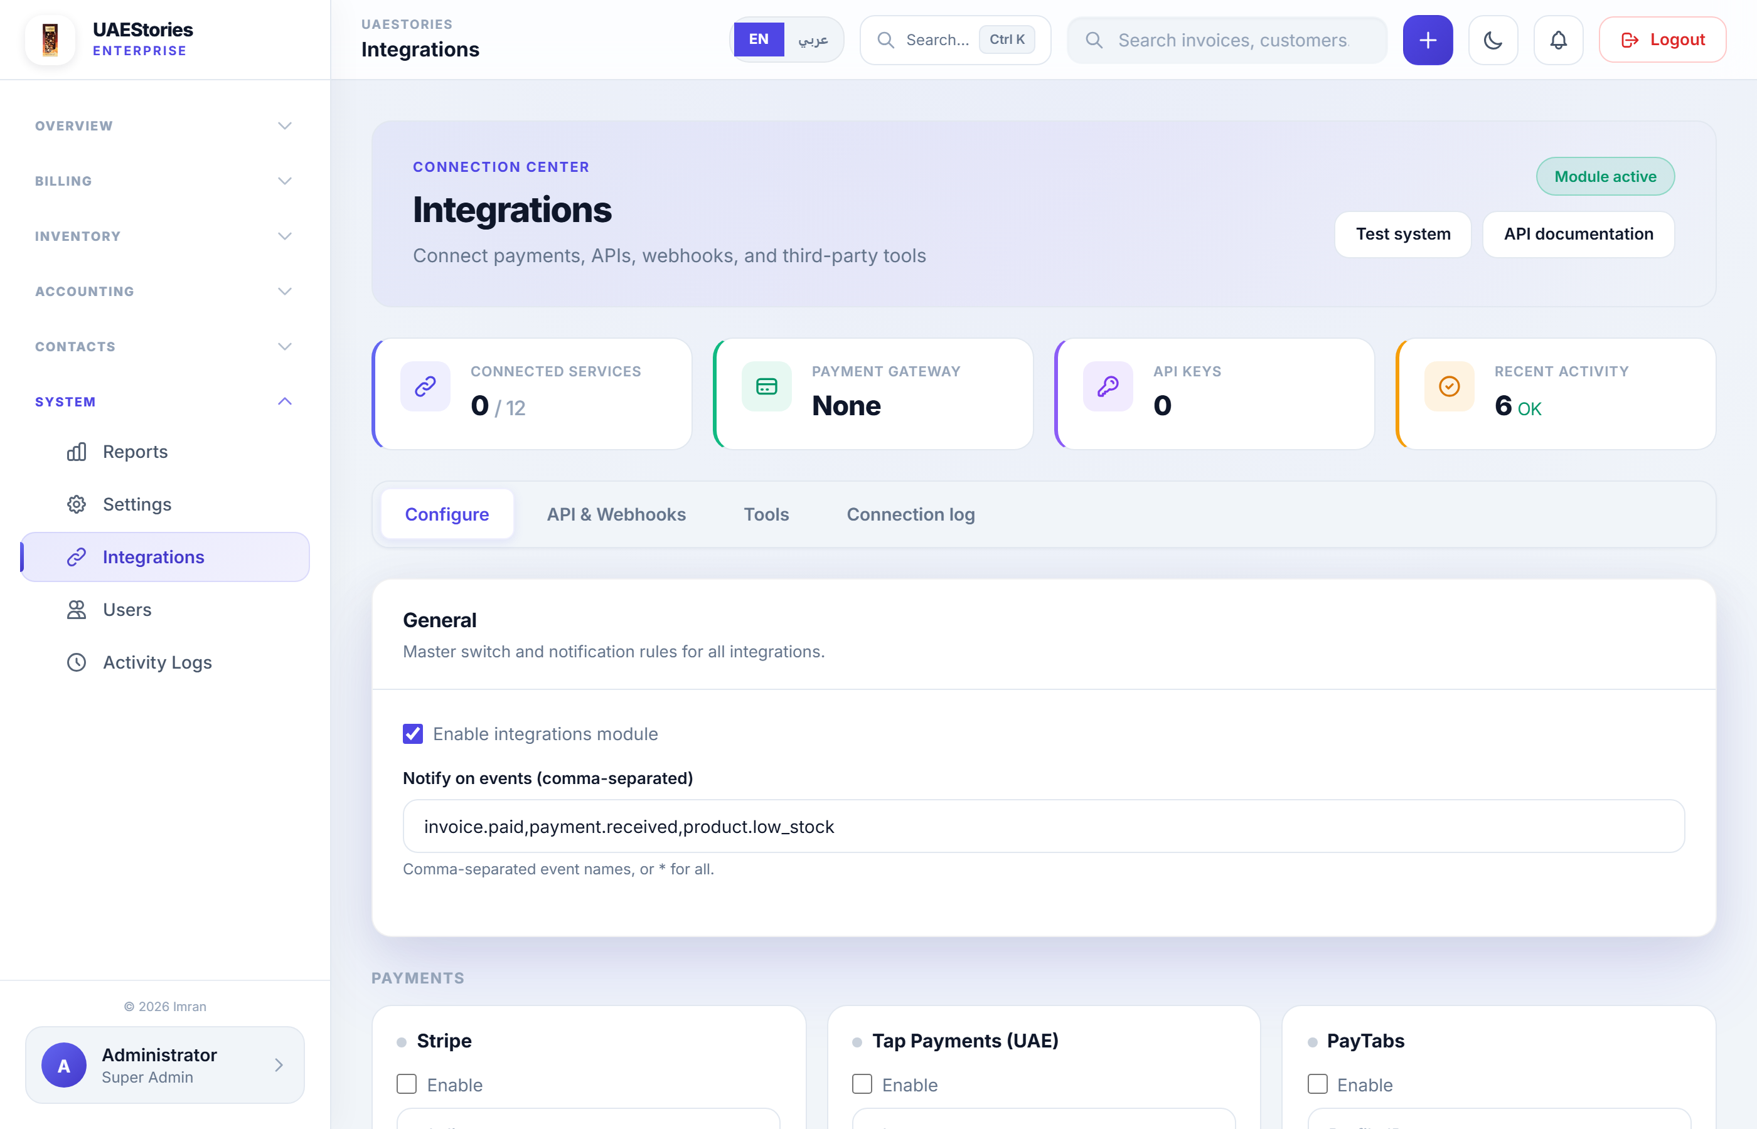This screenshot has width=1757, height=1129.
Task: Open notifications bell
Action: 1557,40
